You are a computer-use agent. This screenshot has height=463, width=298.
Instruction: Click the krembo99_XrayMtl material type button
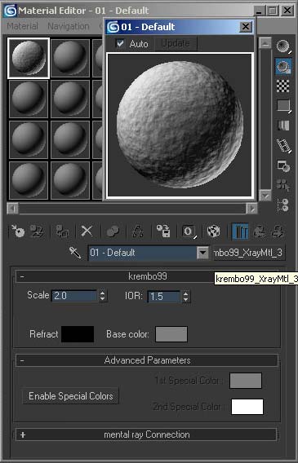tap(249, 253)
